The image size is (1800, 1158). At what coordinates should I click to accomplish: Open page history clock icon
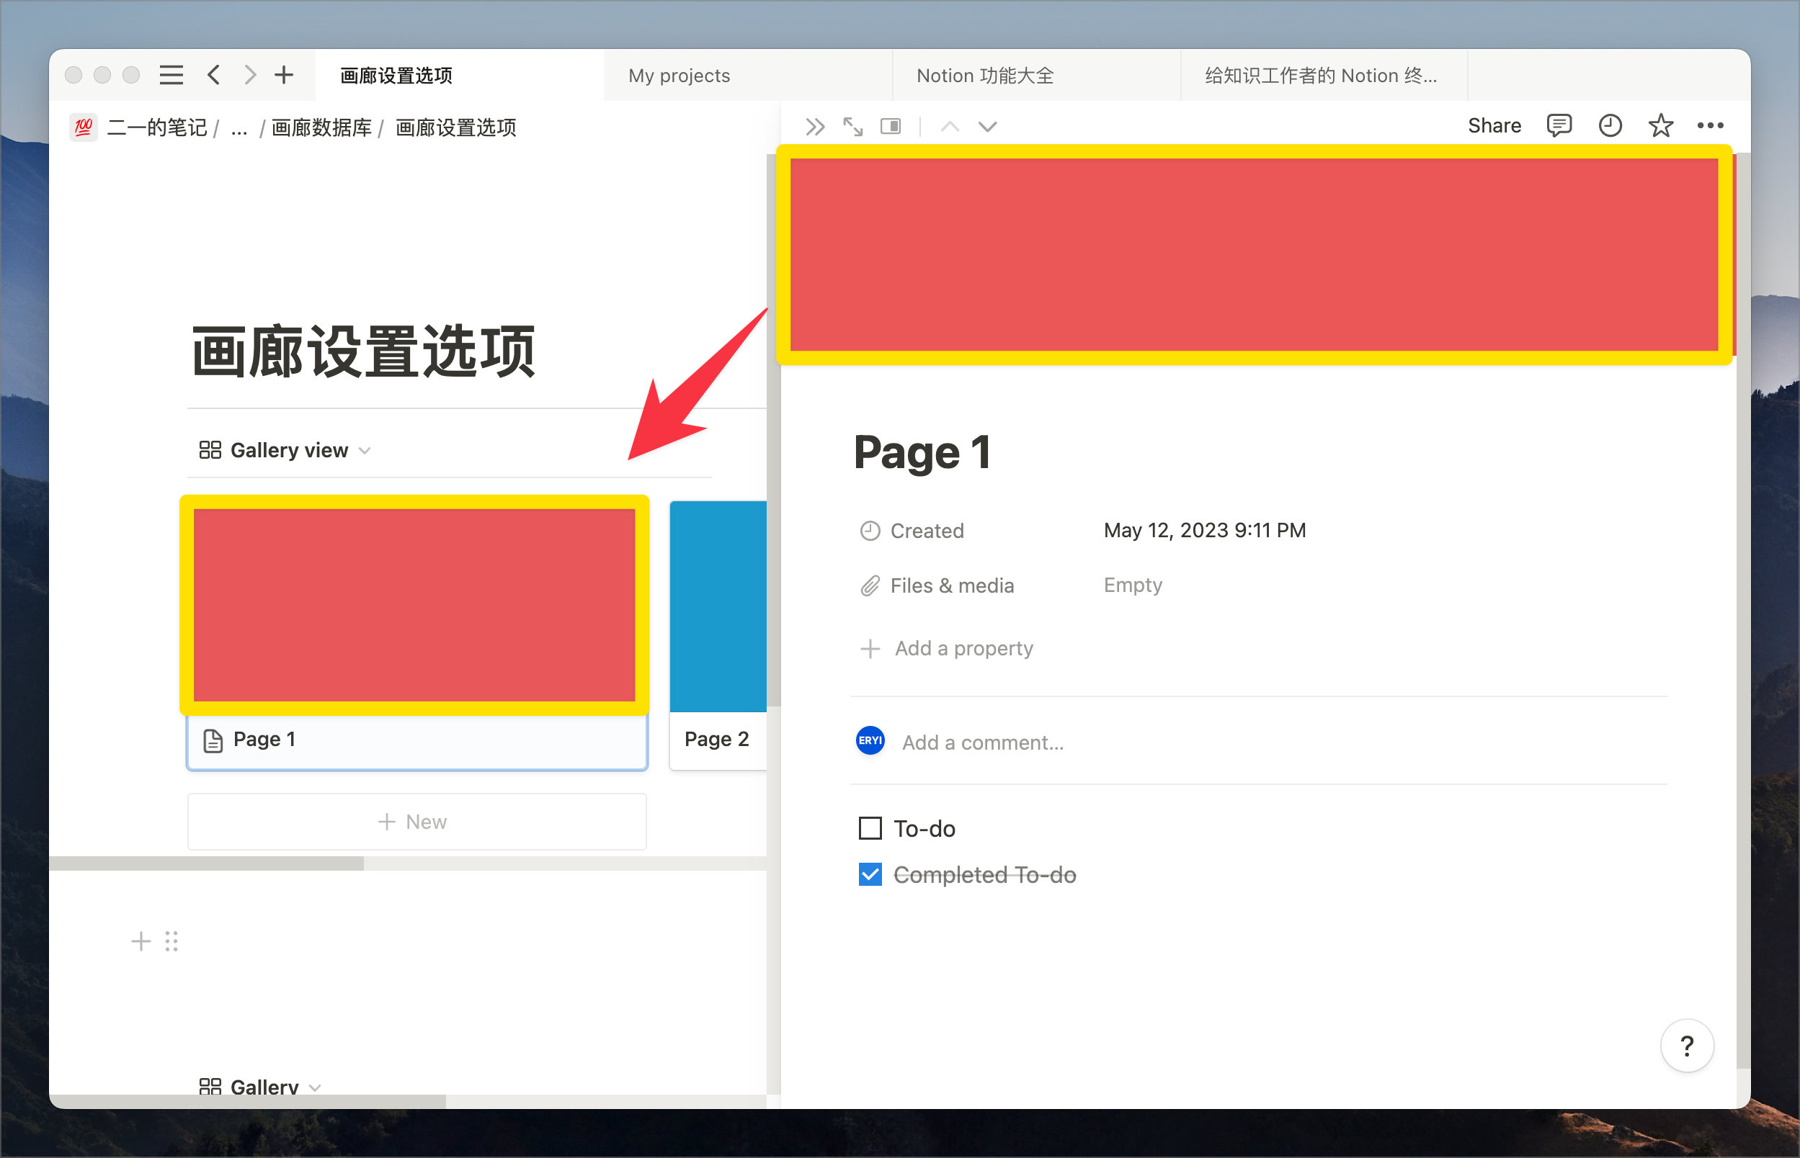coord(1610,125)
